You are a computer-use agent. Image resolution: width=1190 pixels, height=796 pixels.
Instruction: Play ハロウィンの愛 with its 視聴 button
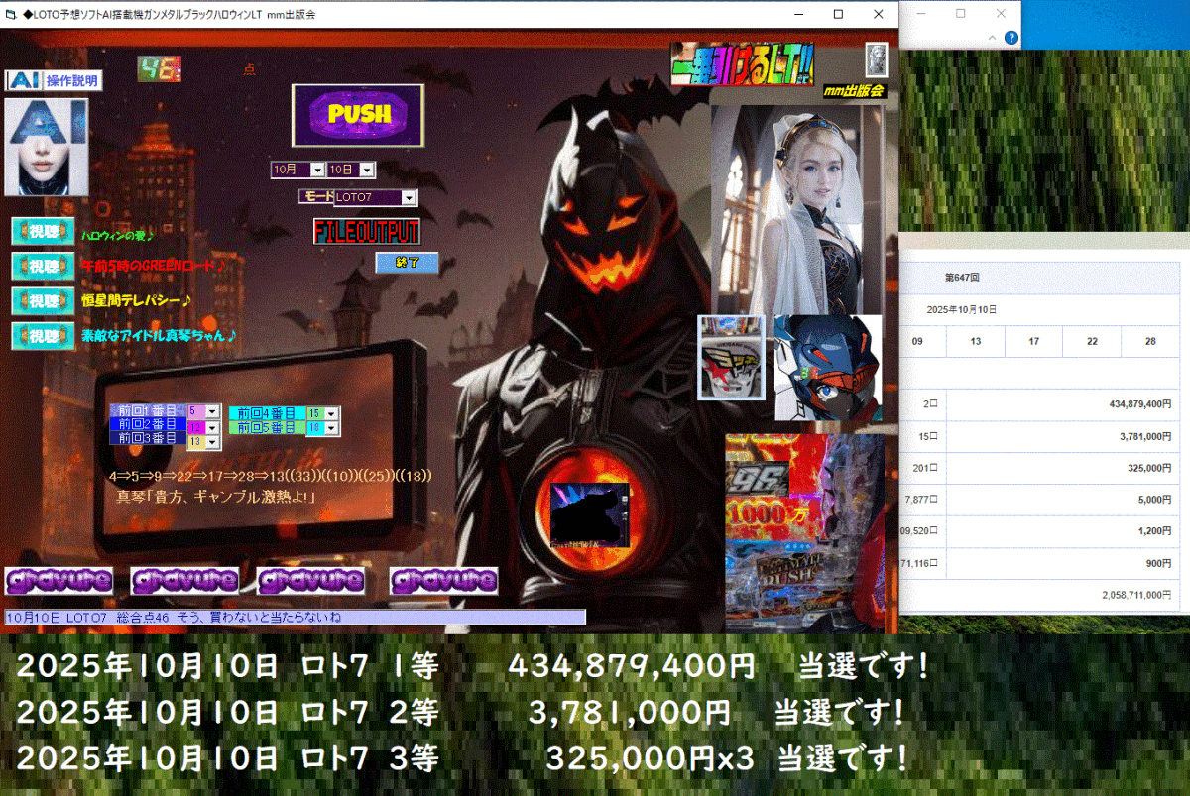[43, 232]
